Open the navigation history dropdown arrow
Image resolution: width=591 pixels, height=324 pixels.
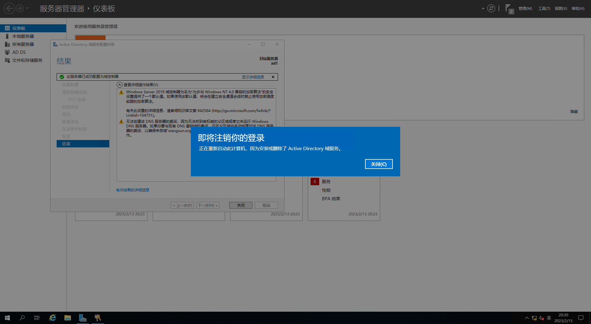(x=27, y=8)
